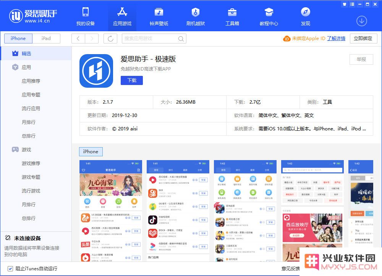This screenshot has height=276, width=382.
Task: Open the download manager arrow icon
Action: click(x=361, y=21)
